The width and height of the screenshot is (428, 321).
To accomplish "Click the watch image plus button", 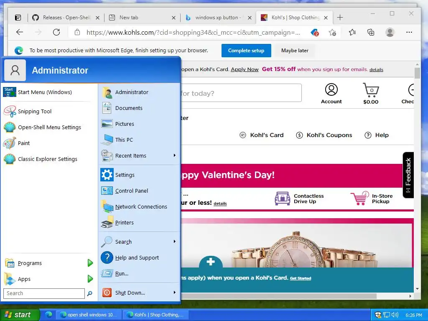I will pyautogui.click(x=211, y=262).
